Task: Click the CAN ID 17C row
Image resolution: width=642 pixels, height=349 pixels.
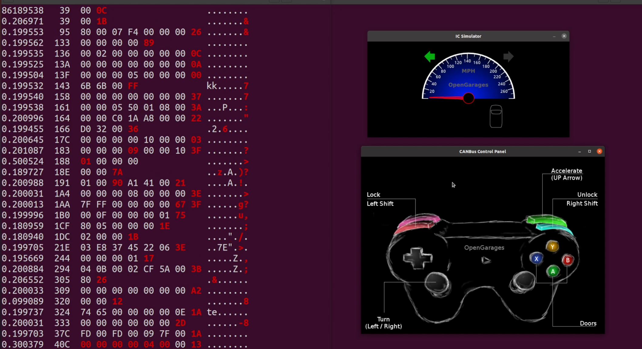Action: [125, 140]
